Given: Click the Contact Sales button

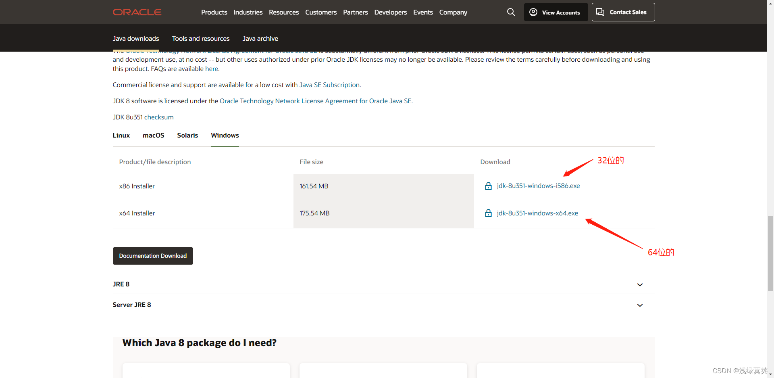Looking at the screenshot, I should pyautogui.click(x=623, y=12).
